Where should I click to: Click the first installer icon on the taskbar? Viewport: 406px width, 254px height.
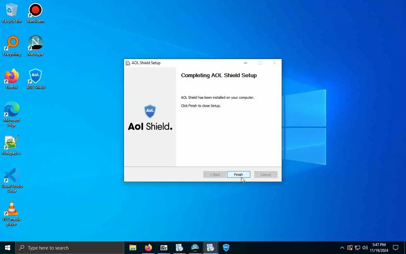click(180, 248)
